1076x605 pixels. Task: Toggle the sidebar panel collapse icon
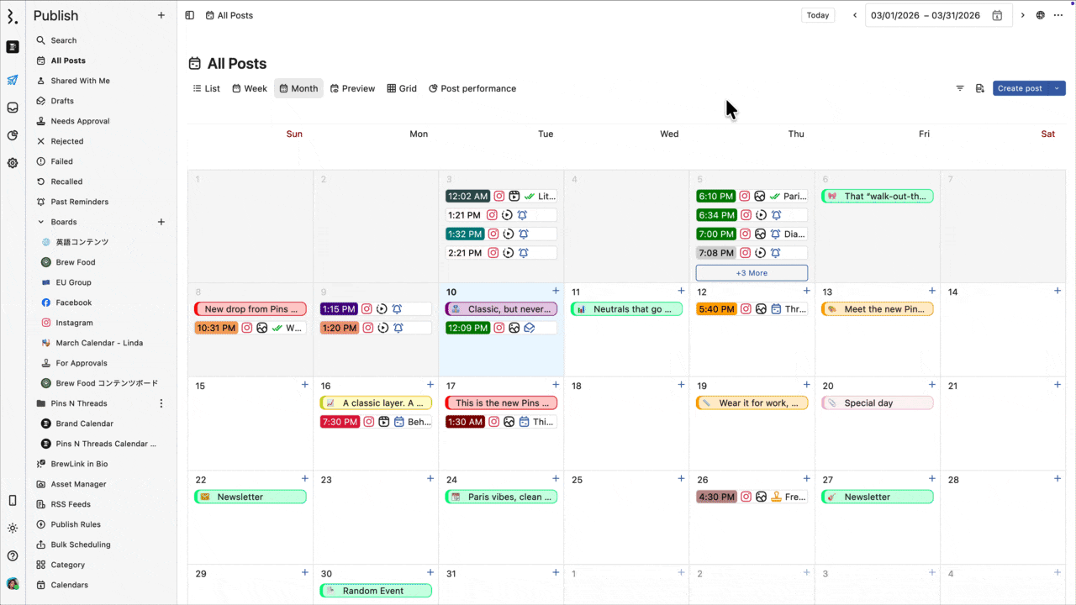190,15
